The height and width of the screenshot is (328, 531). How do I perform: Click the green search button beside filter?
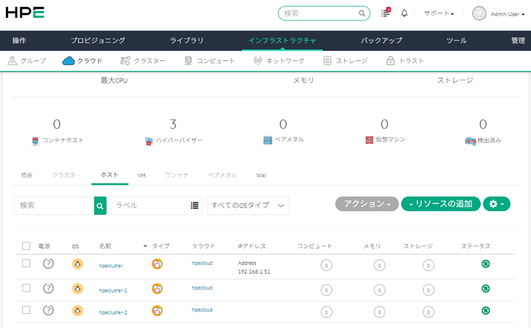(x=100, y=206)
